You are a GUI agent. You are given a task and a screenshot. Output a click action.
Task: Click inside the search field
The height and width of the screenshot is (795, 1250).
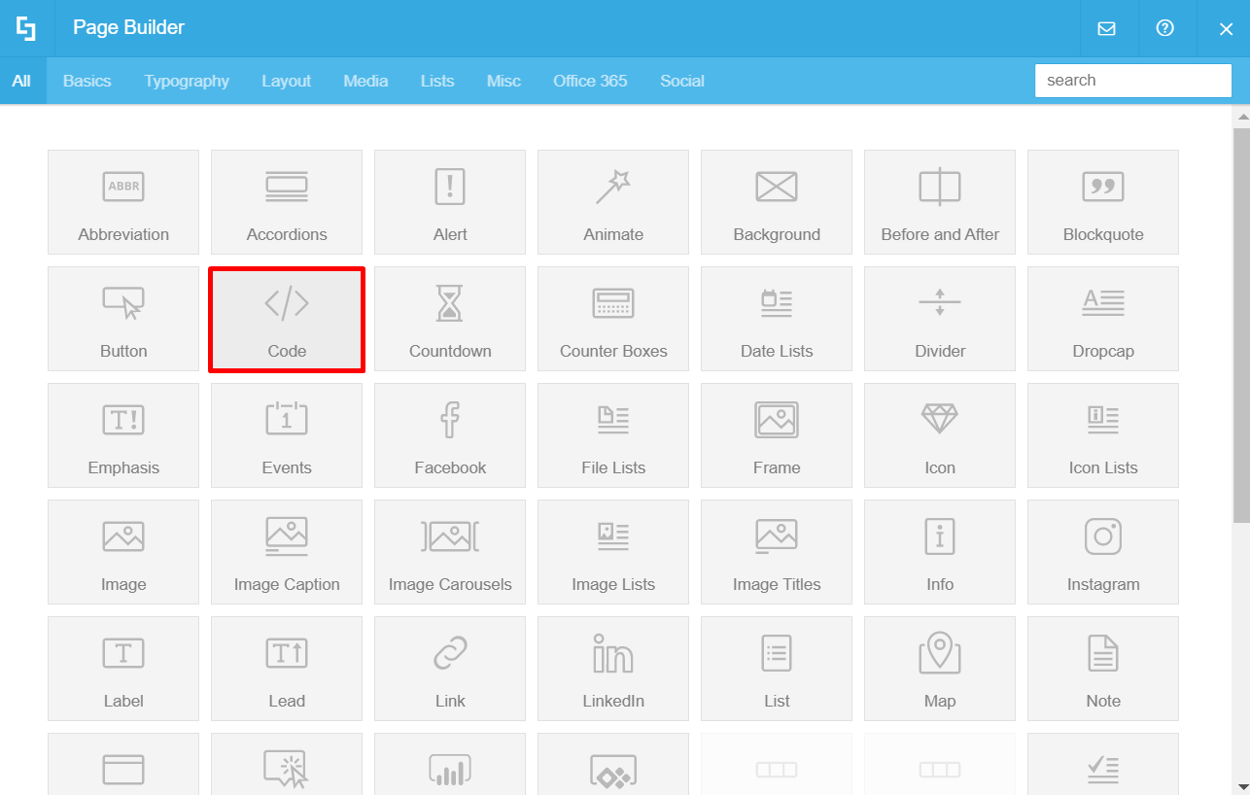coord(1132,80)
